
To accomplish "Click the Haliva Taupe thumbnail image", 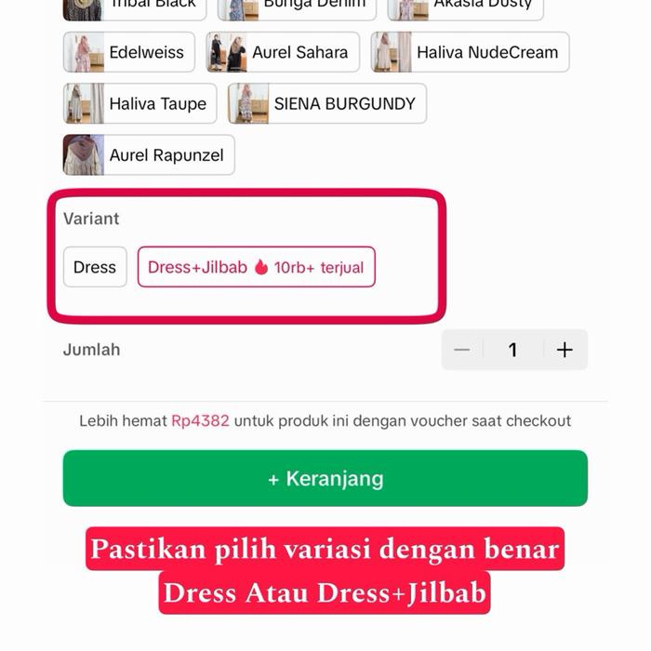I will click(x=84, y=104).
